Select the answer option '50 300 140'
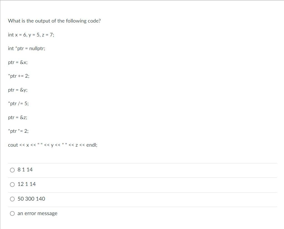 (31, 199)
